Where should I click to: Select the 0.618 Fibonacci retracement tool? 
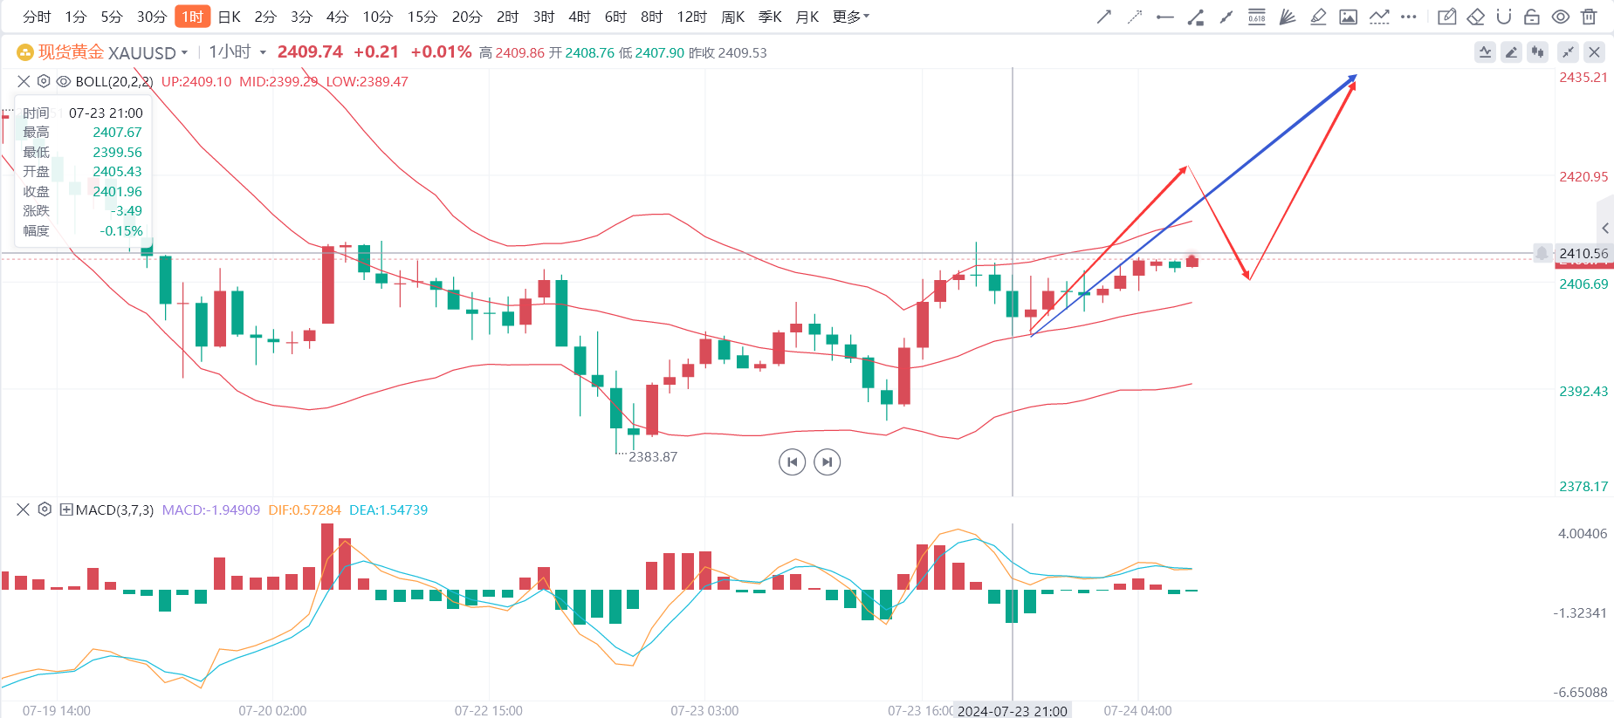(1257, 17)
